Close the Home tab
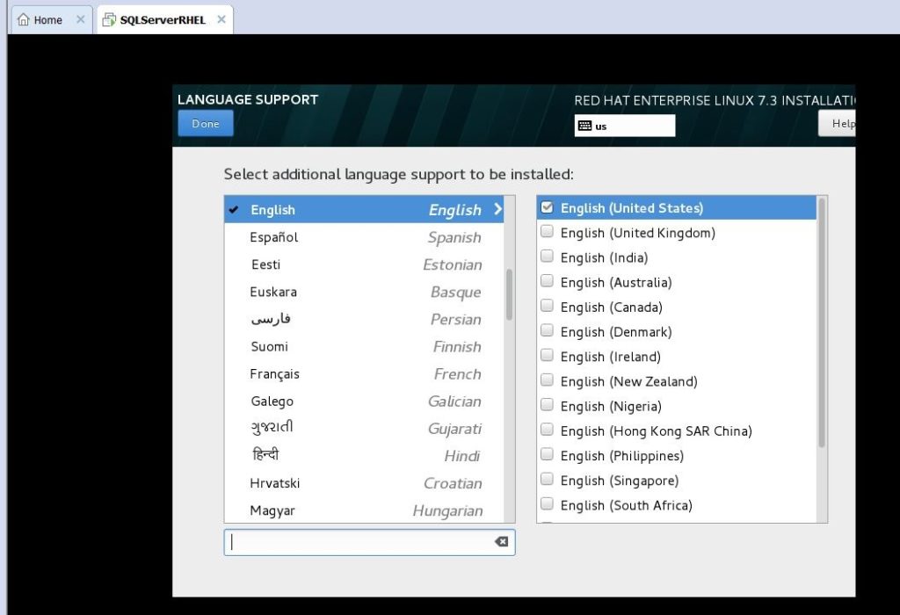Viewport: 900px width, 615px height. (x=81, y=19)
